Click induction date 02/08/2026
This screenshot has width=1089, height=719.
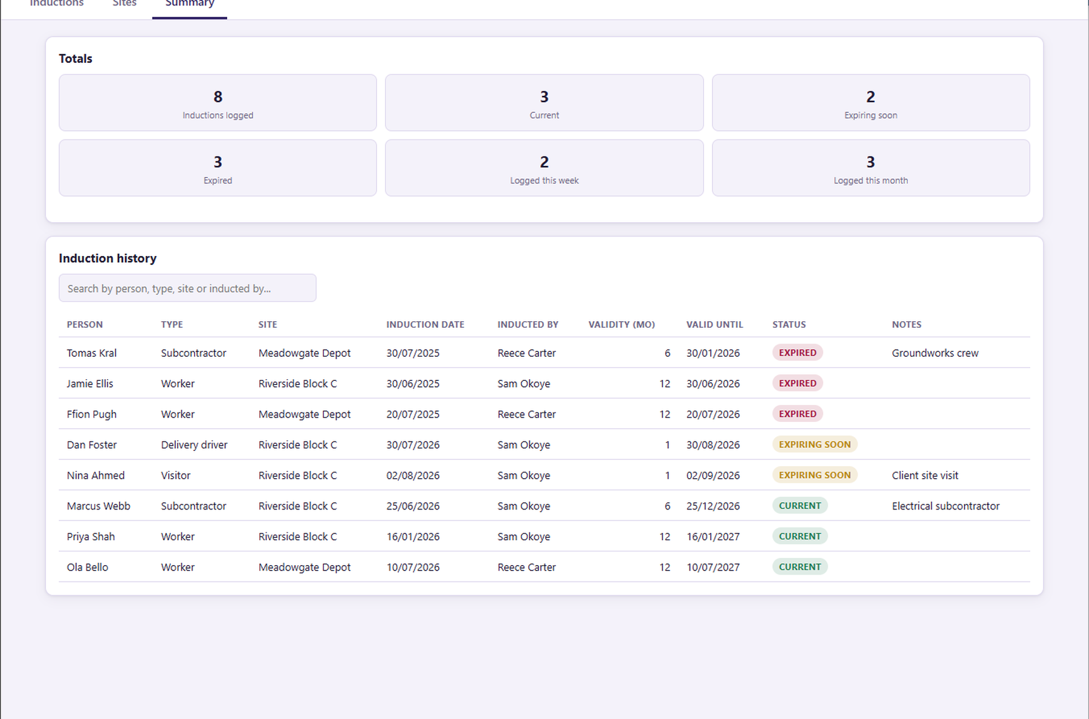(x=413, y=475)
